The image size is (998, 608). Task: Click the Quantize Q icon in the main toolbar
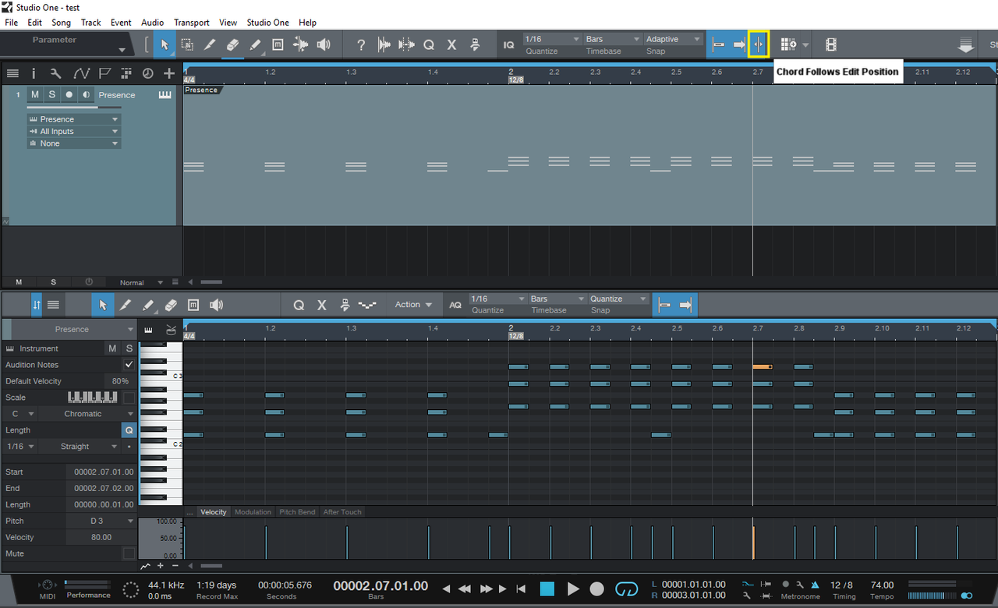pos(428,45)
